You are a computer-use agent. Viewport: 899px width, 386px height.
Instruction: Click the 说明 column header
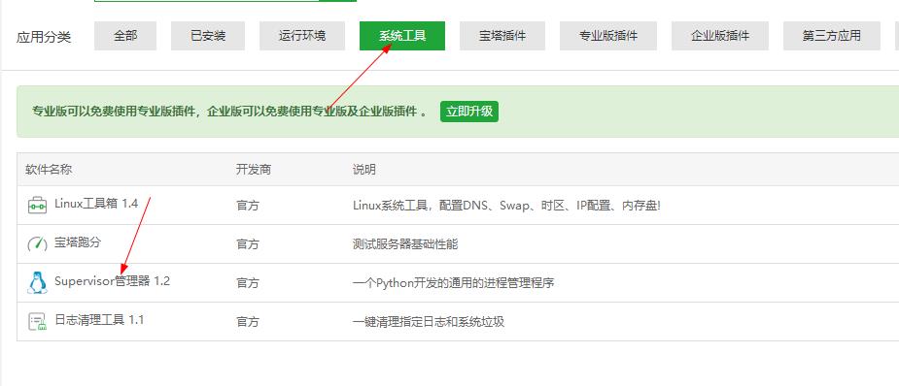[x=364, y=170]
